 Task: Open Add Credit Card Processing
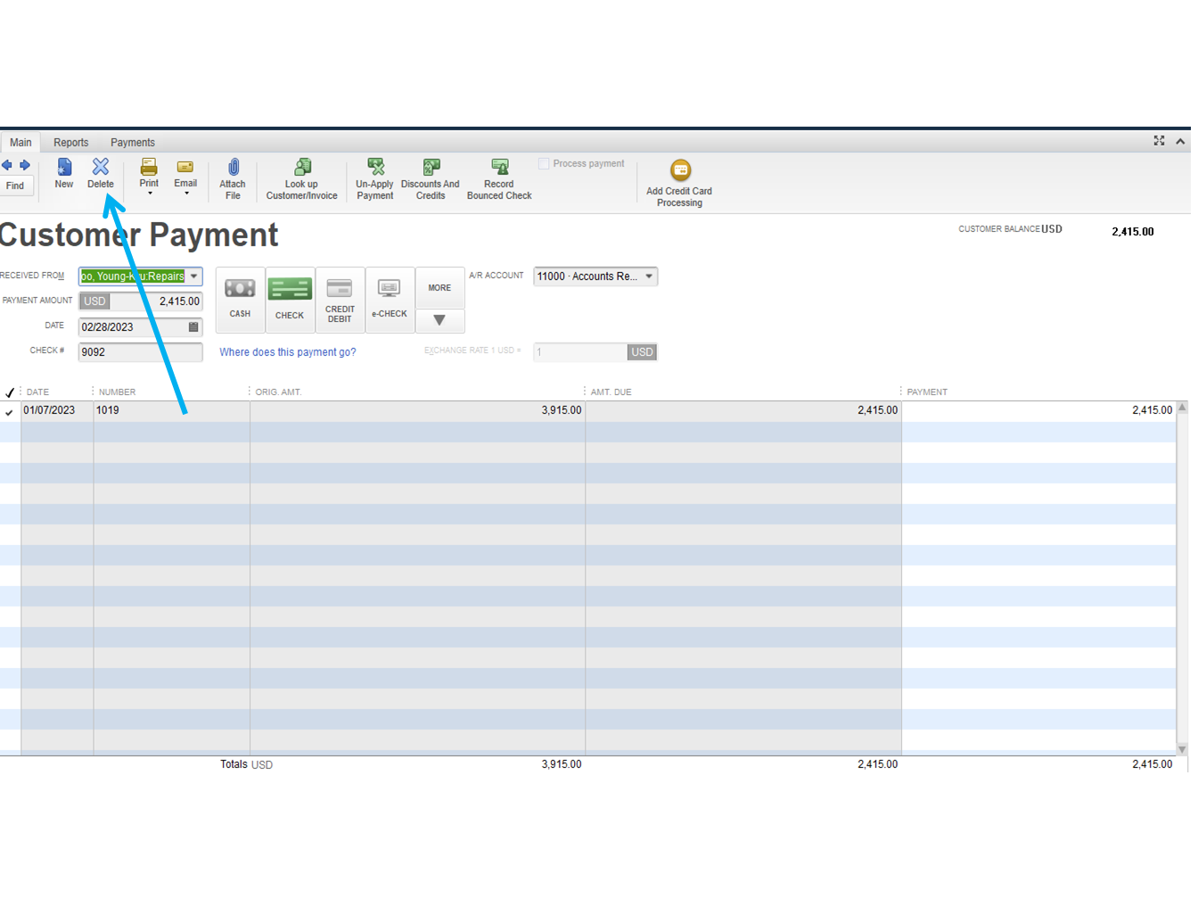(x=680, y=171)
